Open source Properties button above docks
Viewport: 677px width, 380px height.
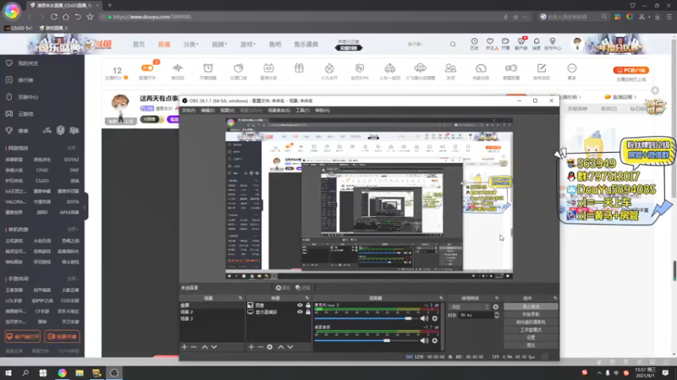pyautogui.click(x=283, y=288)
